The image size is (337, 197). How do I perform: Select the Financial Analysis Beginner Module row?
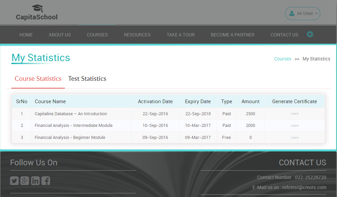(x=69, y=137)
